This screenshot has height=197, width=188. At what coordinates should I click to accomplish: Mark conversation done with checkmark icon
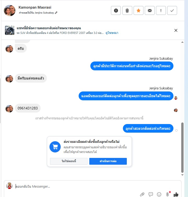click(172, 10)
